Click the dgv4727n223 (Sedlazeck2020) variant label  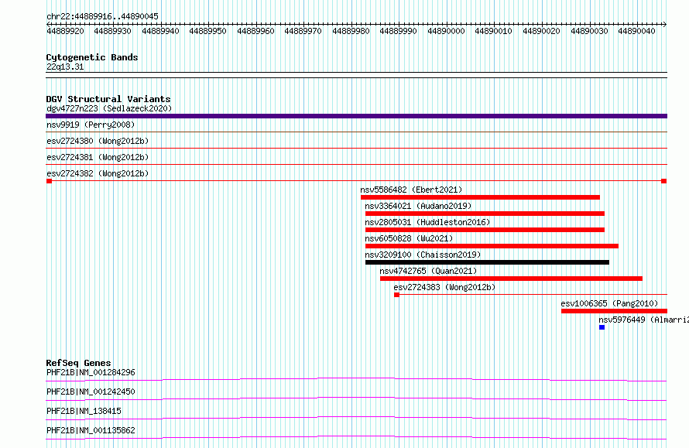click(109, 108)
